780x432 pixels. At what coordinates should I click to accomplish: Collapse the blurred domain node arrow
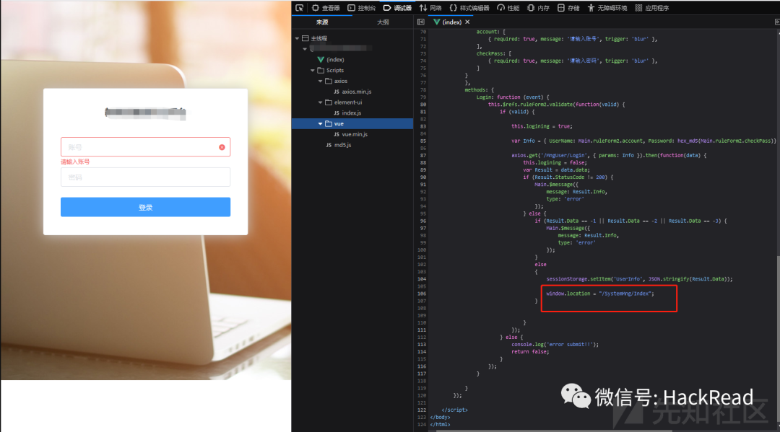point(305,48)
